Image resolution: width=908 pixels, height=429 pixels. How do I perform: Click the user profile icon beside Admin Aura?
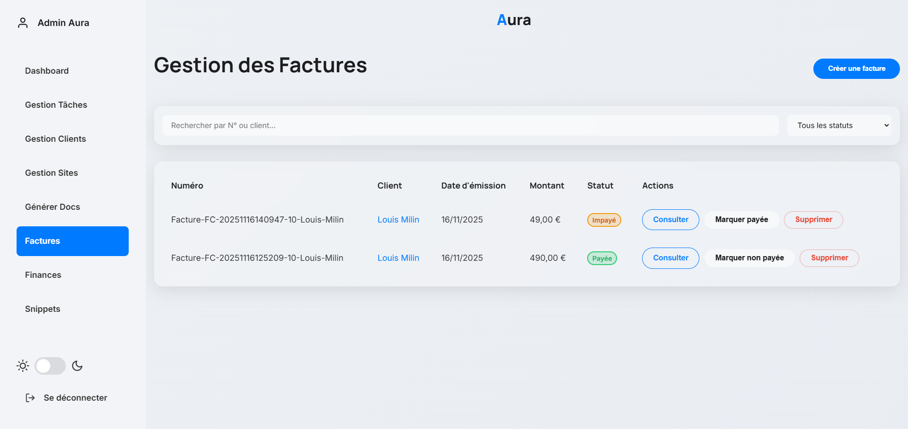23,23
